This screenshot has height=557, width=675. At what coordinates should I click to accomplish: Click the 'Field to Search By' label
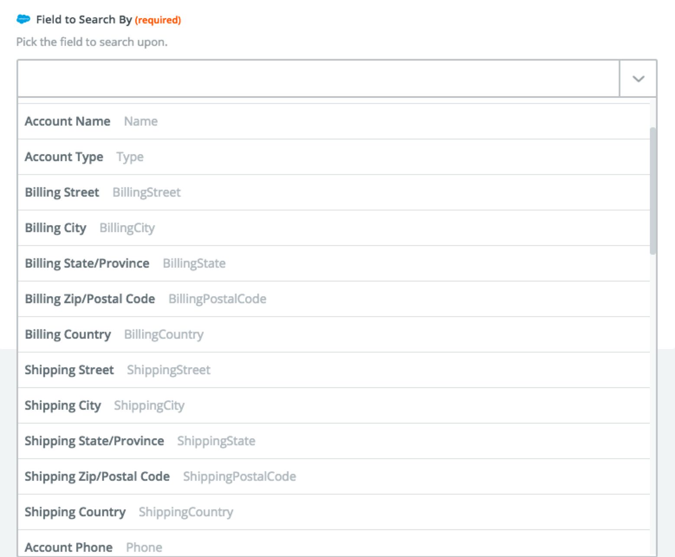84,19
